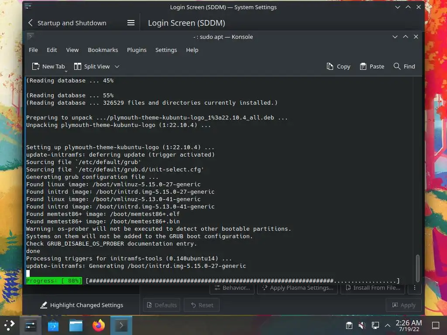The image size is (447, 335).
Task: Click the Konsole taskbar entry
Action: [x=121, y=325]
